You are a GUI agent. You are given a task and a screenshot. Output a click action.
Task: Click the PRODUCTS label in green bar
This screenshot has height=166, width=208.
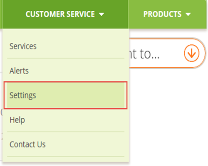point(162,14)
